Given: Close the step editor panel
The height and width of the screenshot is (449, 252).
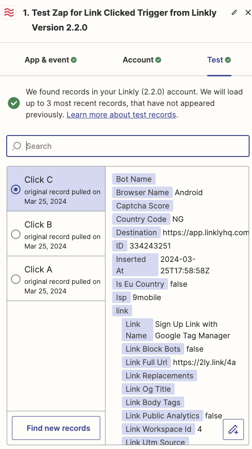Looking at the screenshot, I should 248,12.
